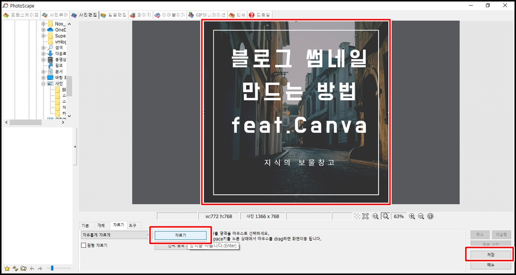The image size is (516, 275).
Task: Click the back arrow below folder panel
Action: [32, 268]
